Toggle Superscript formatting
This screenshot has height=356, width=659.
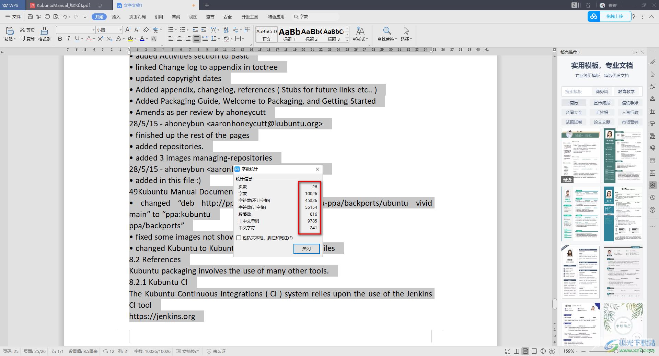click(x=100, y=39)
